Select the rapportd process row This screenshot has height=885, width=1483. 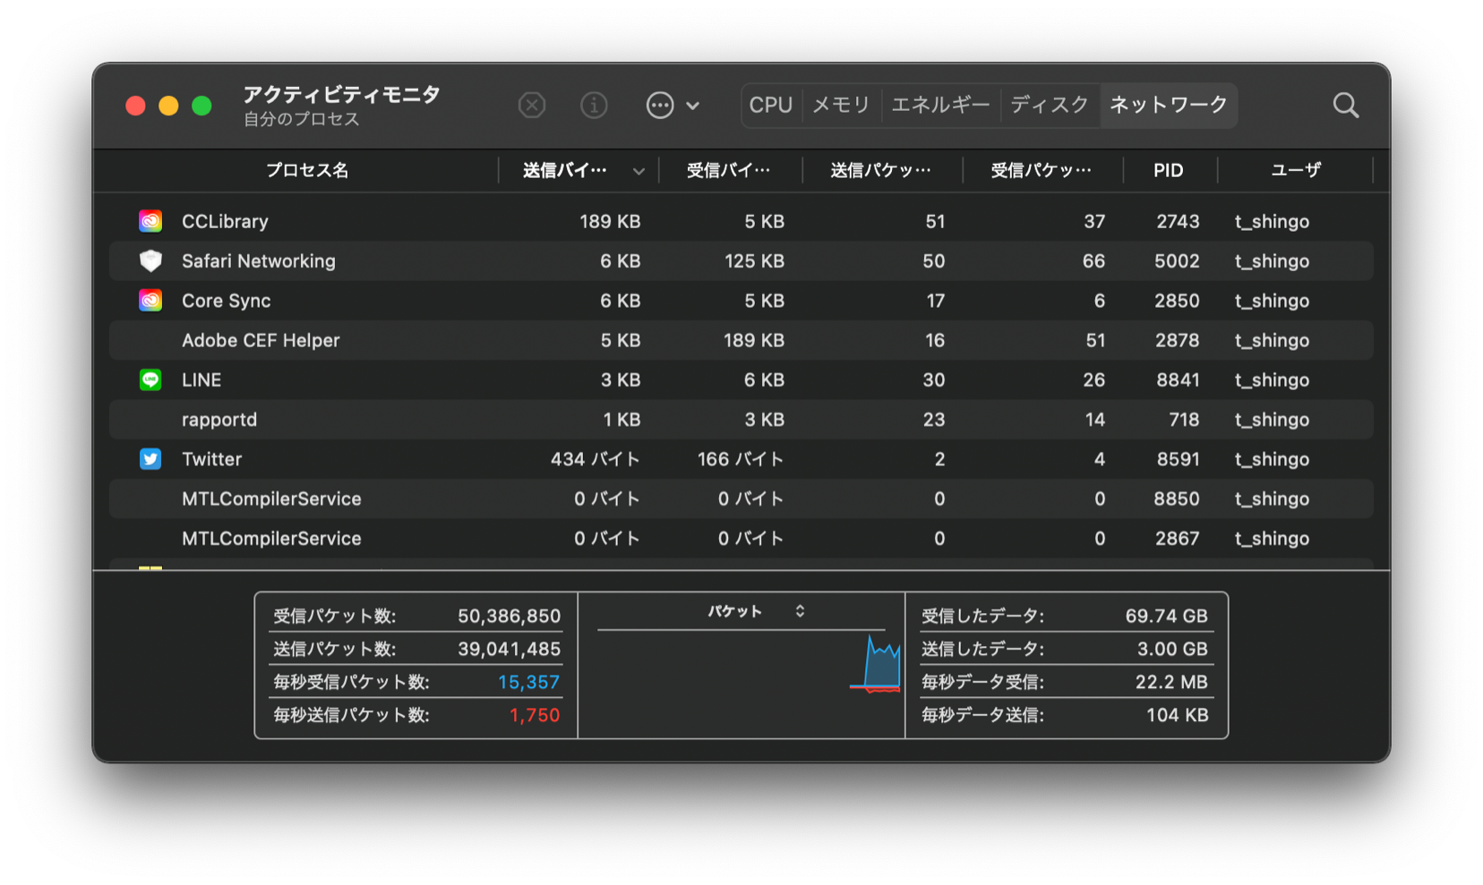point(741,419)
